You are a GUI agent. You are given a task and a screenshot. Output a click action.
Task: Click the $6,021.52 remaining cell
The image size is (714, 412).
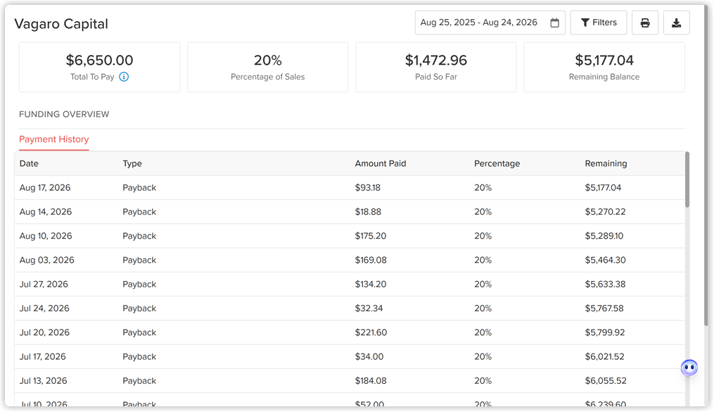[605, 357]
